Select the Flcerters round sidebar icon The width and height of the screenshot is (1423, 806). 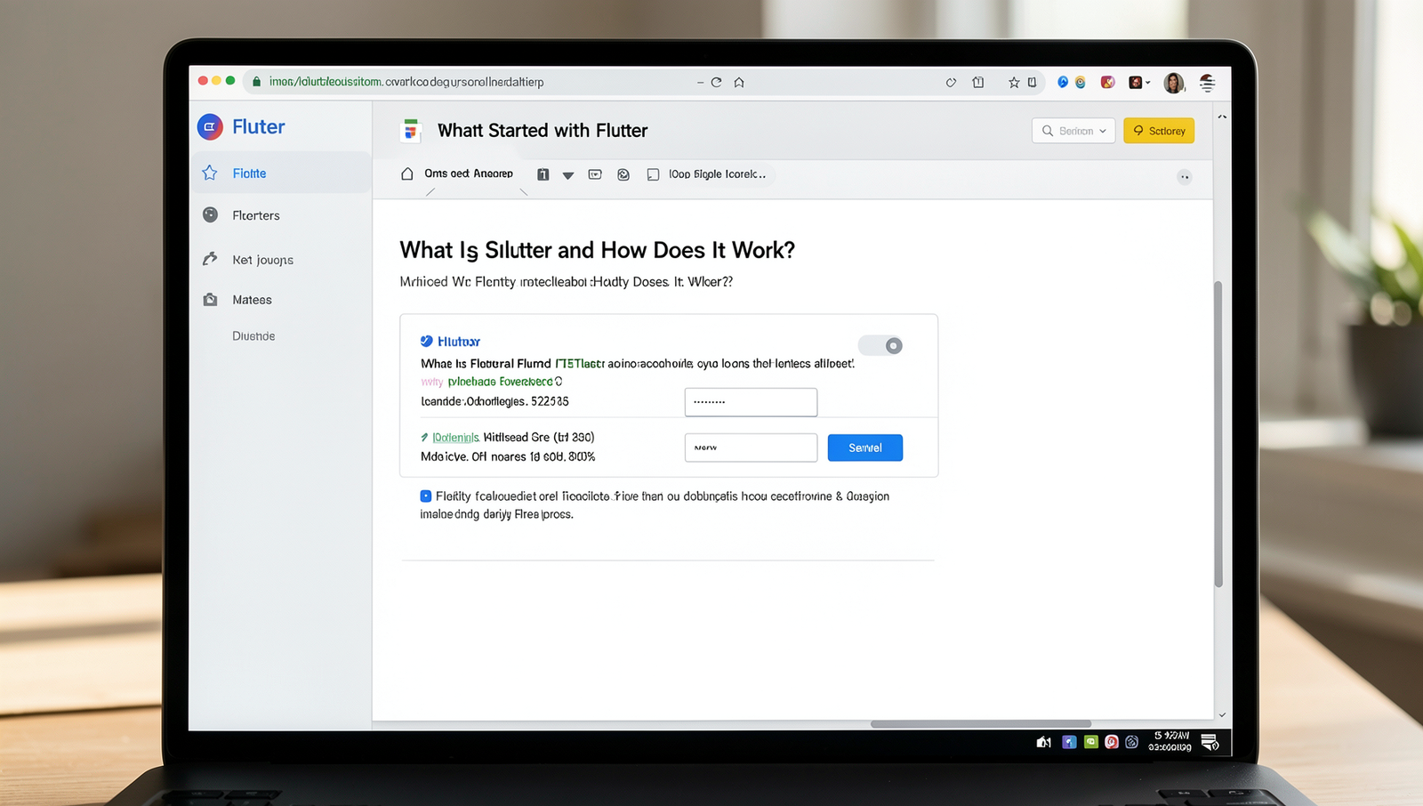click(x=210, y=214)
